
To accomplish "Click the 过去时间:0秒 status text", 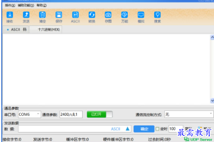I will 160,139.
